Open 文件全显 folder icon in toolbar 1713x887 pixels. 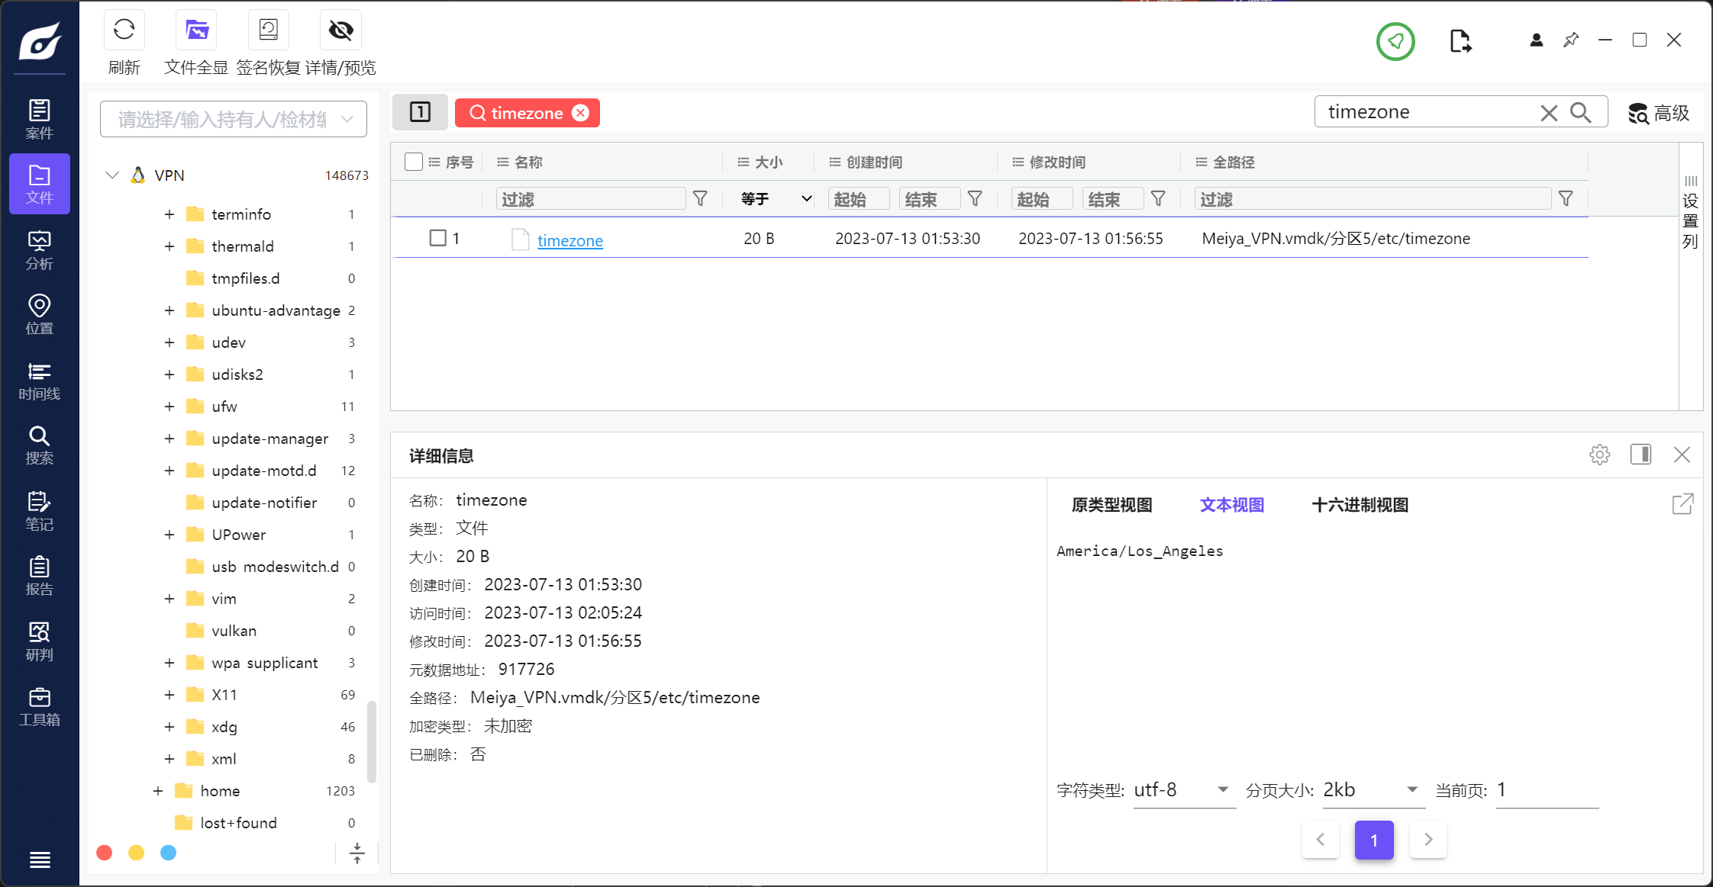tap(196, 31)
